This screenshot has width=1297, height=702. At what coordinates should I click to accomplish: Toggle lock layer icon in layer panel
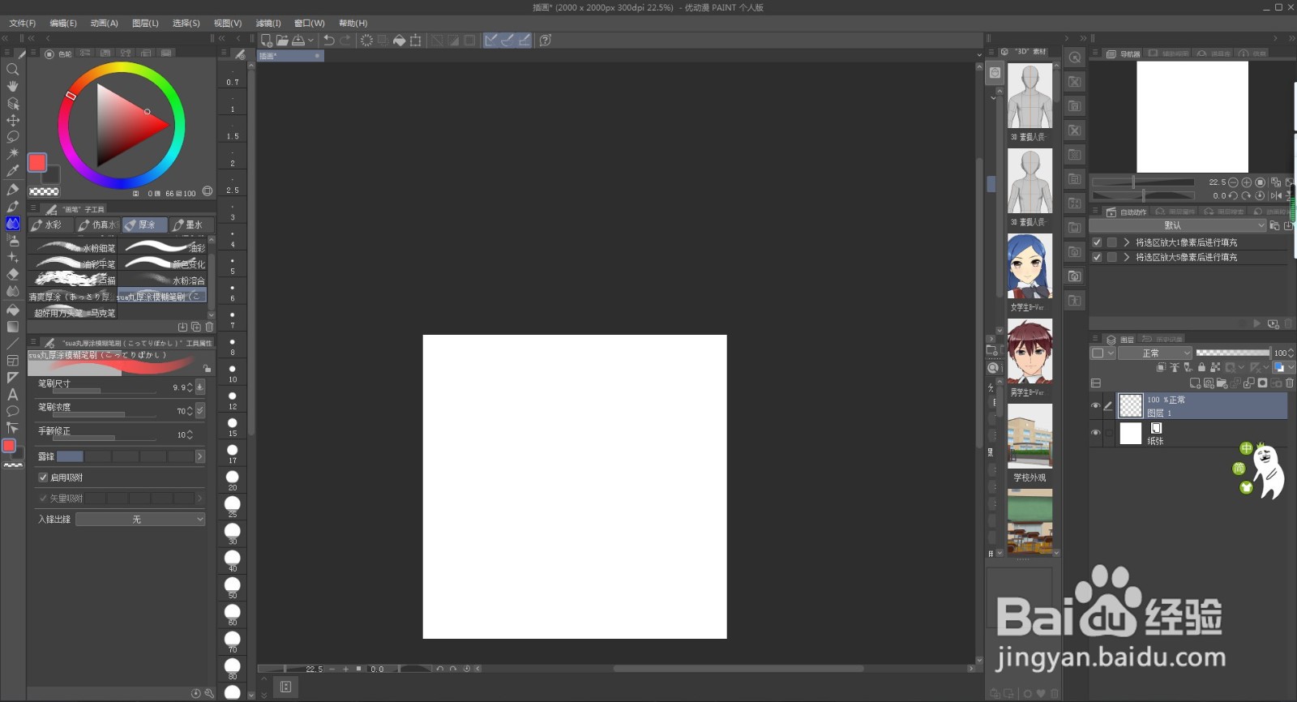pos(1201,367)
